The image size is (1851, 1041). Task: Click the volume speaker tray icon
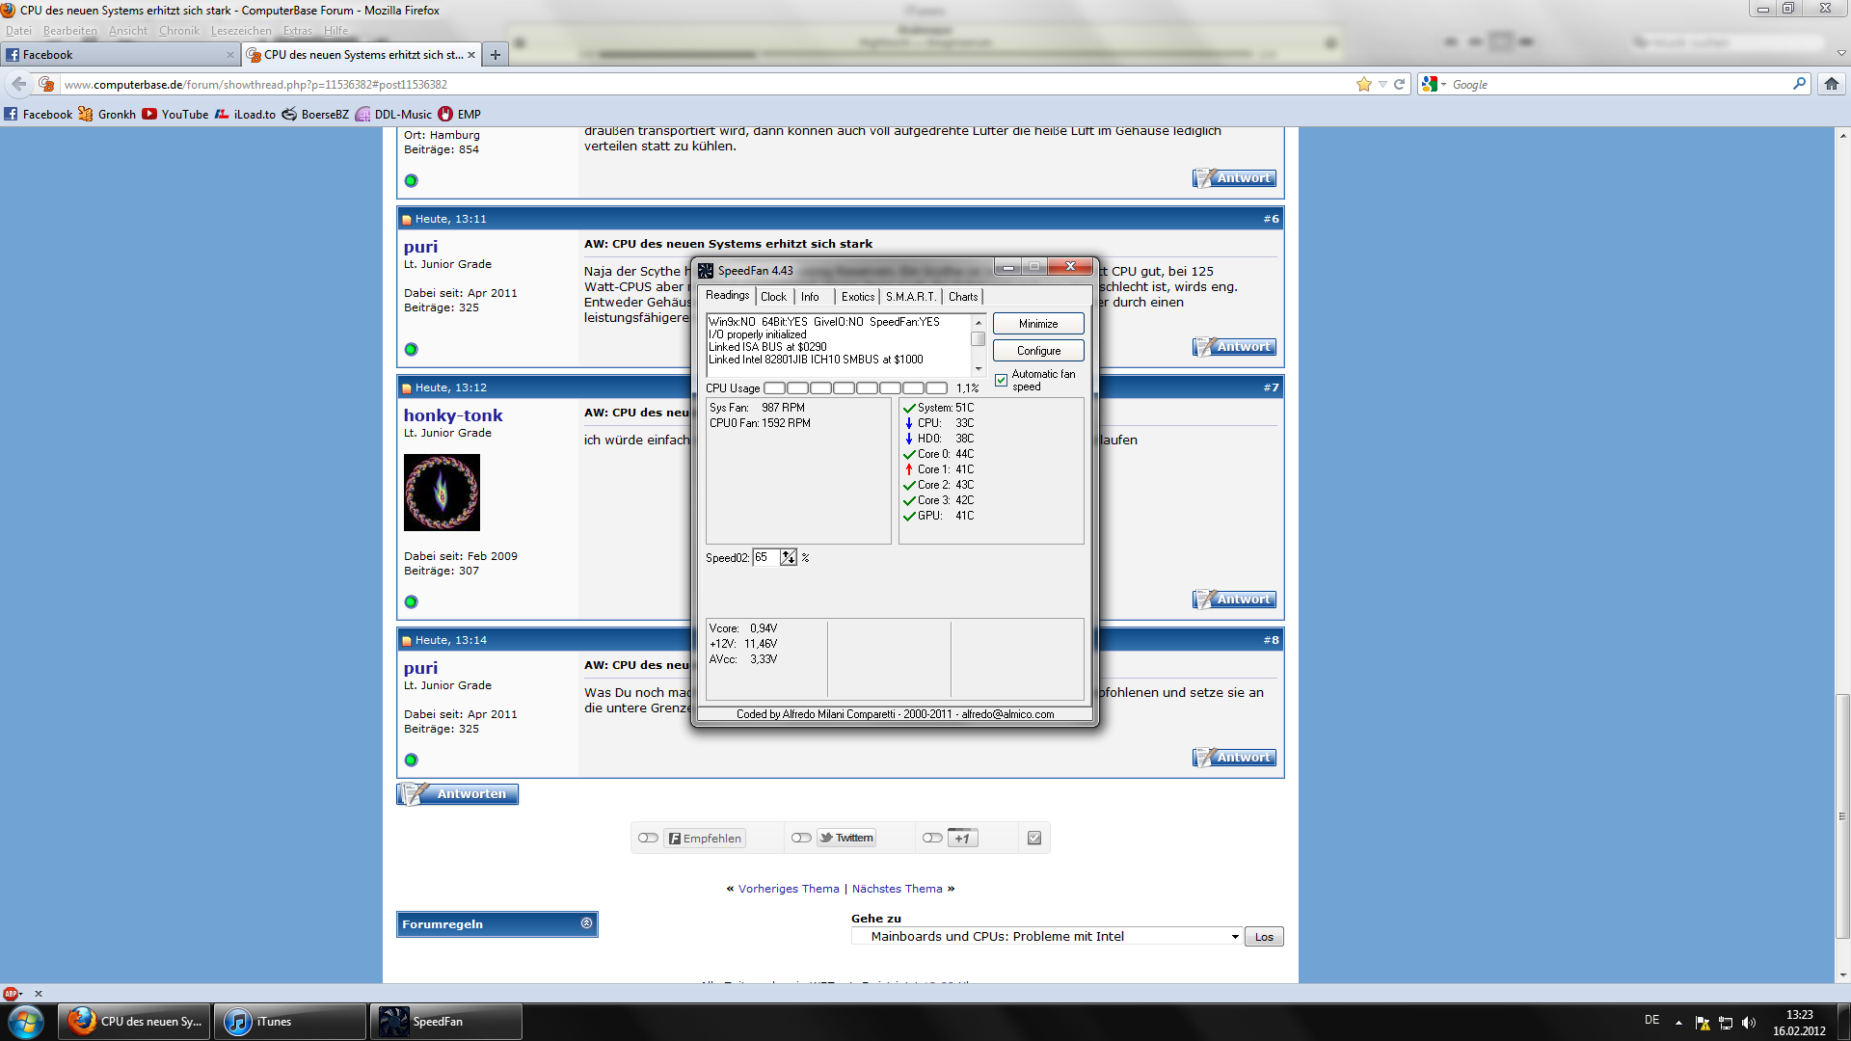[x=1749, y=1023]
